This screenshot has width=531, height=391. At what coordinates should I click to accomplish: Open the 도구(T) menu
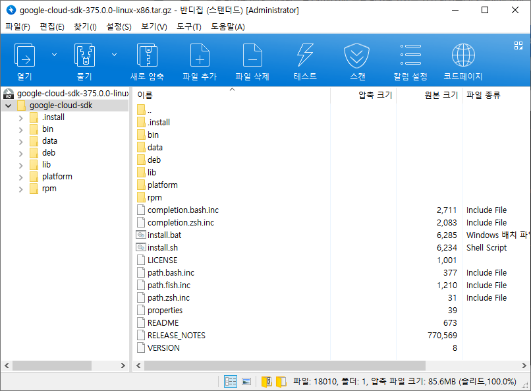tap(189, 26)
